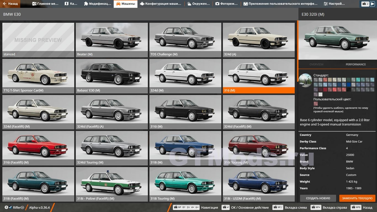Screen dimensions: 377x212
Task: Select the custom pink color swatch under Пользовательский цвет
Action: pyautogui.click(x=316, y=104)
